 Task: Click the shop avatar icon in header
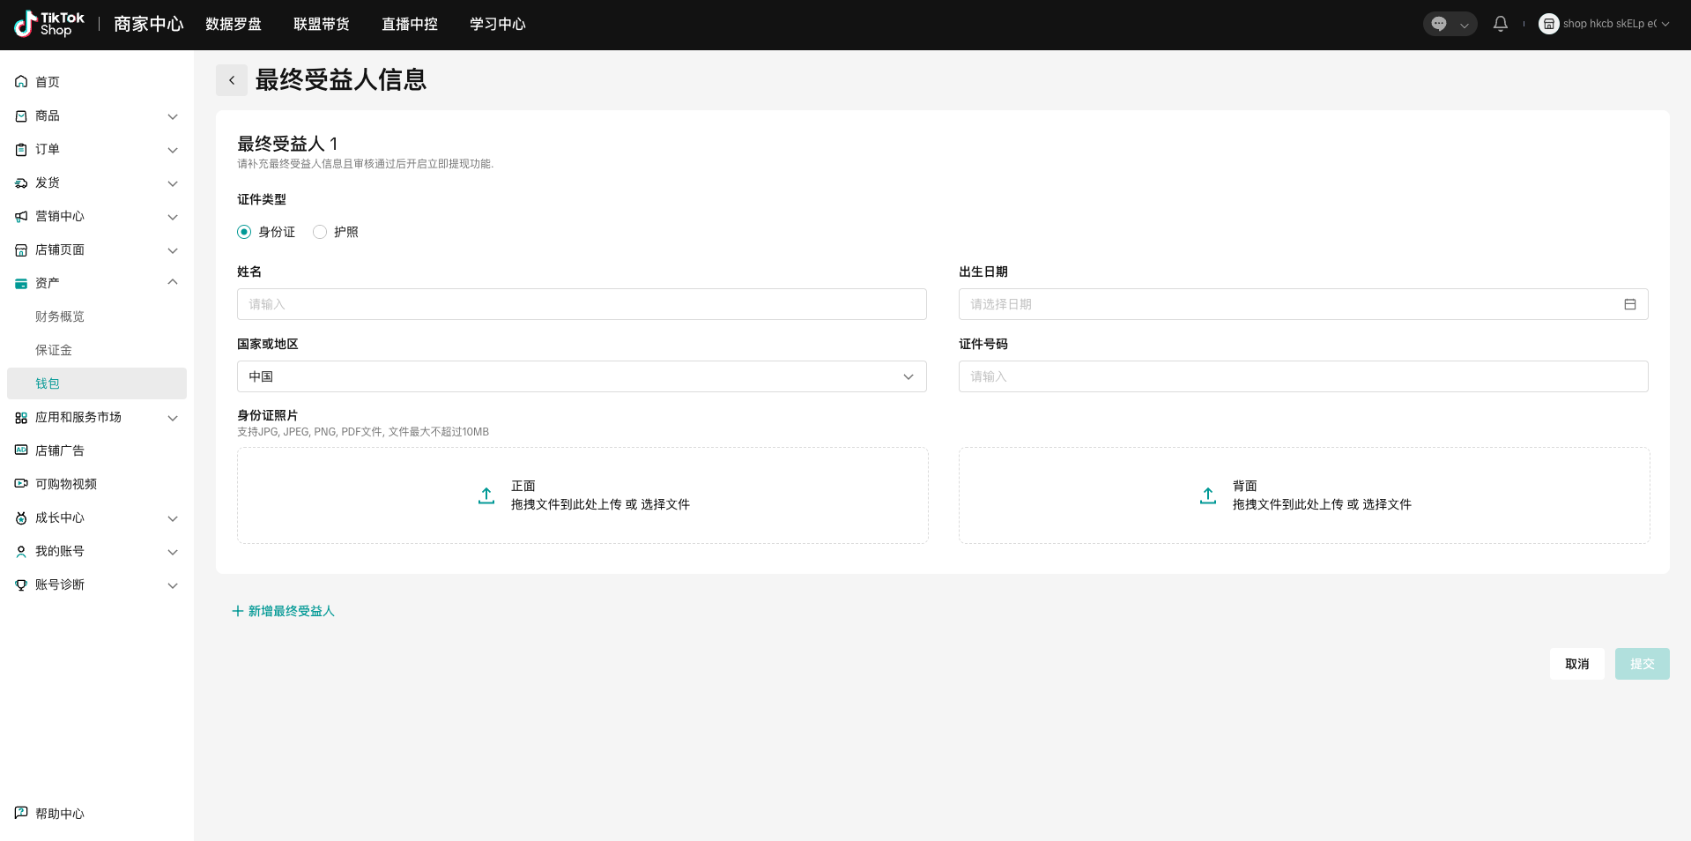(1548, 25)
